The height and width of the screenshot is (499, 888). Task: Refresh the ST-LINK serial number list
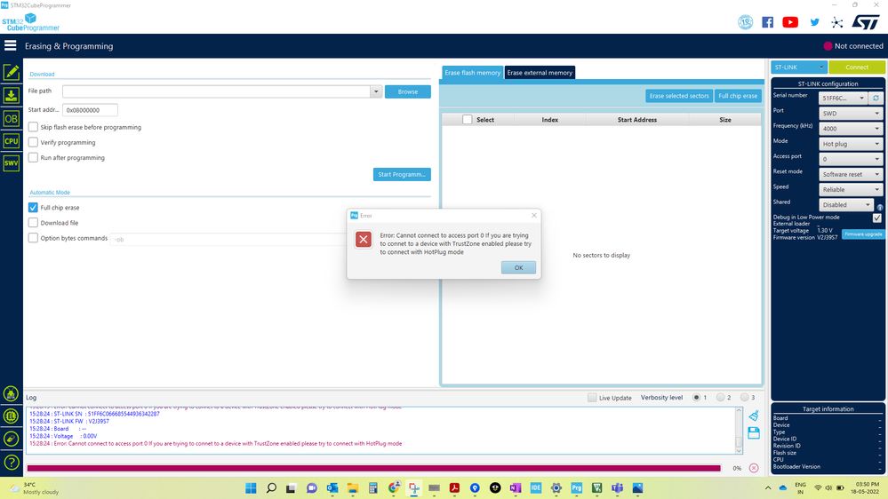pos(876,98)
